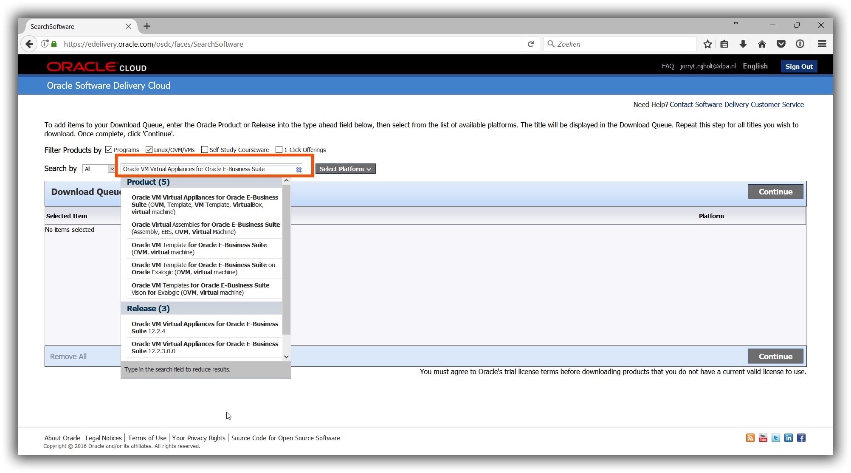The image size is (851, 473).
Task: Click the suggestion list scrollbar thumb
Action: [287, 259]
